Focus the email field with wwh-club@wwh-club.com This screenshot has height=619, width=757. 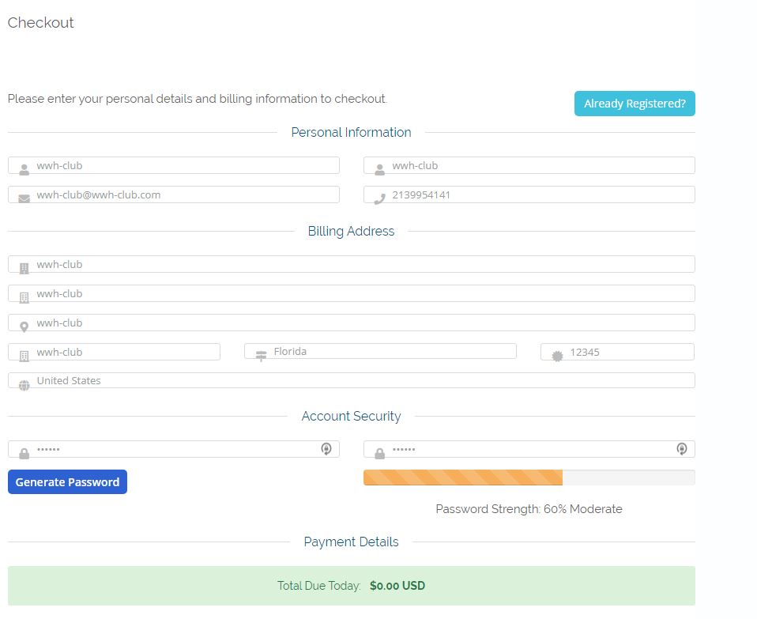[x=182, y=194]
